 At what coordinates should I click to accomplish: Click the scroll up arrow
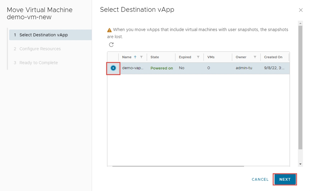[300, 23]
